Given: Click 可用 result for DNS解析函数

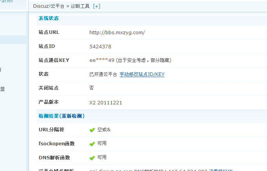Looking at the screenshot, I should [102, 157].
